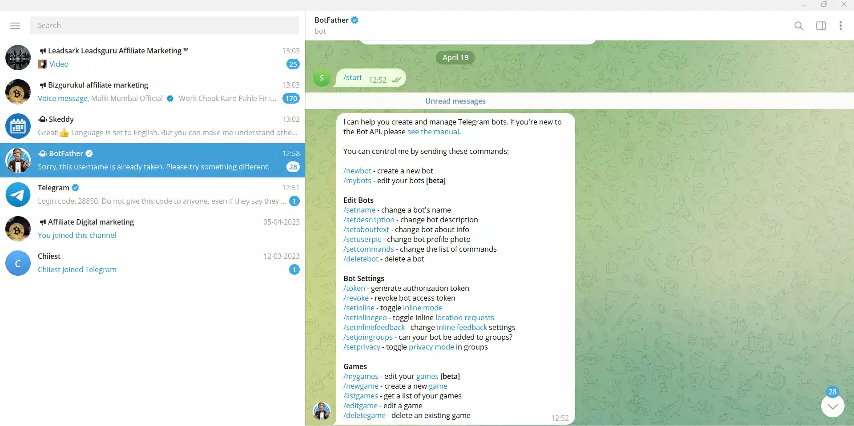The height and width of the screenshot is (426, 854).
Task: Open Affiliate Digital marketing channel
Action: click(153, 229)
